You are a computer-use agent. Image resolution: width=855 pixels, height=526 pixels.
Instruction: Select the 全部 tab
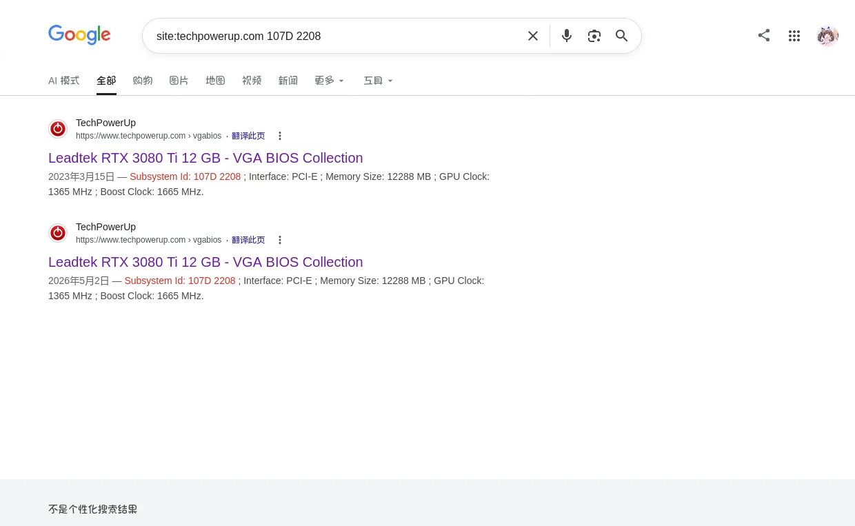pyautogui.click(x=106, y=81)
